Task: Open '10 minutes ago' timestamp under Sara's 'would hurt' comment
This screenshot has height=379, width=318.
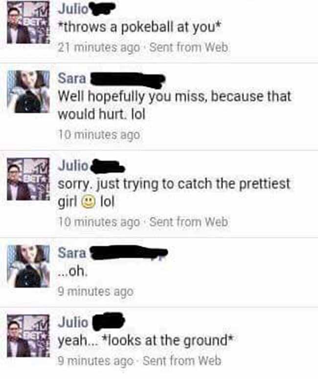Action: [99, 135]
